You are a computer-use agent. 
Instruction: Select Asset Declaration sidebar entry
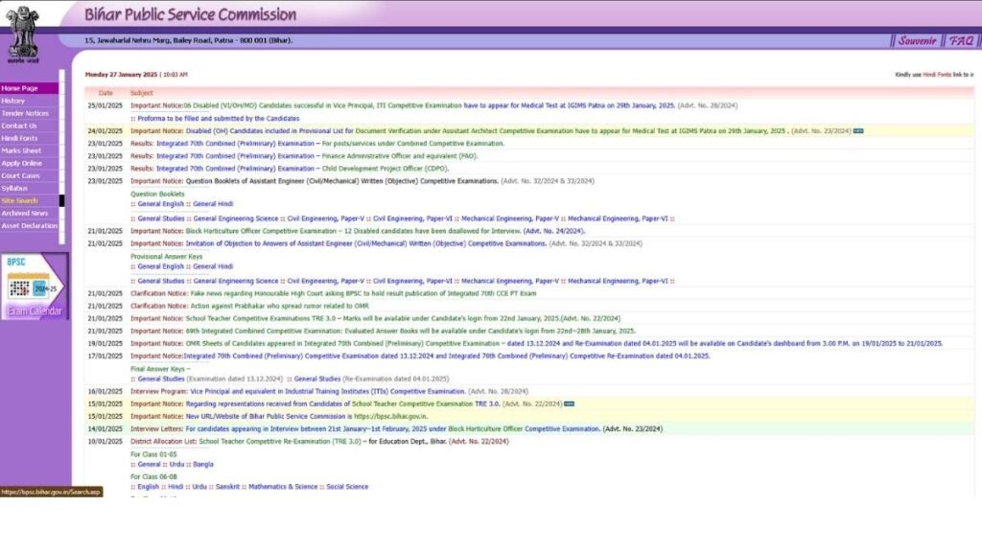[30, 225]
